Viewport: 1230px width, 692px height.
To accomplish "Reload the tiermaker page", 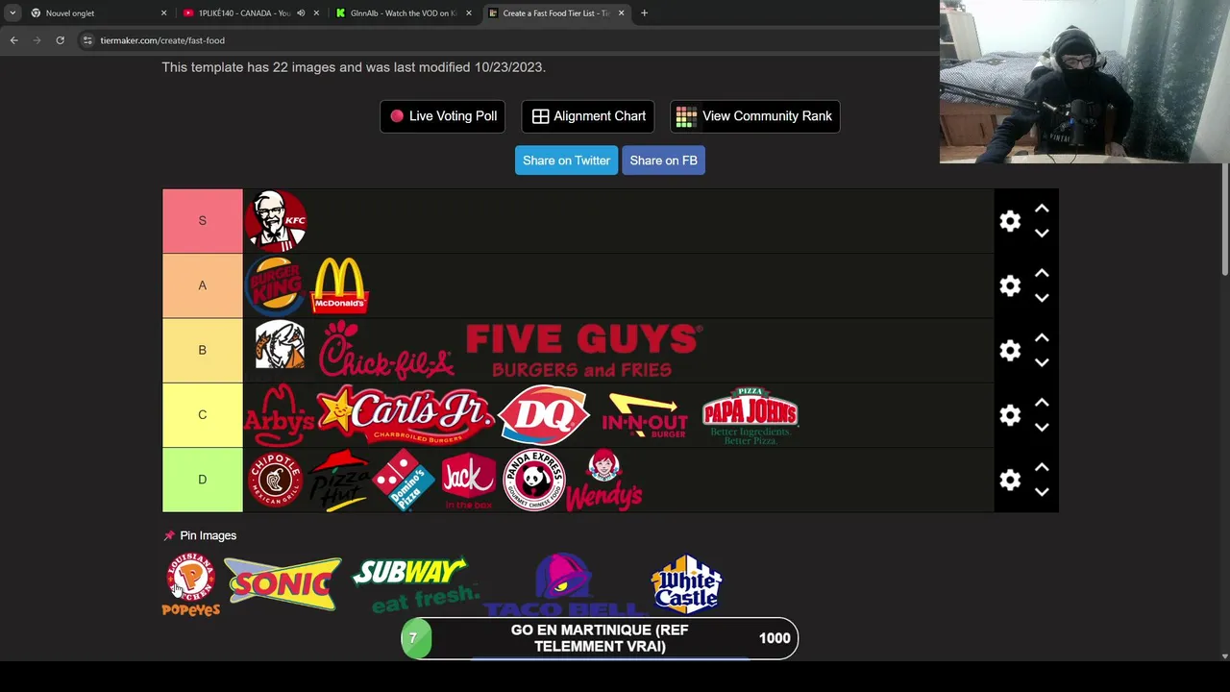I will tap(60, 40).
